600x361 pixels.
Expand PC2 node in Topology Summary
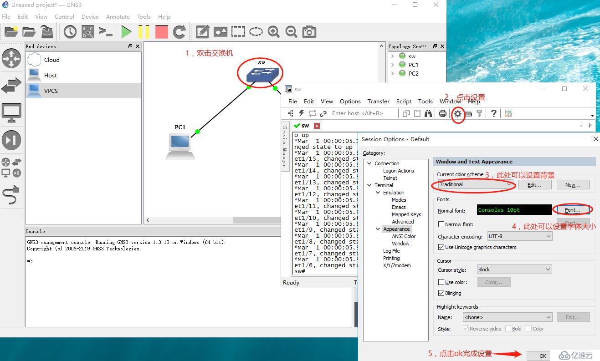(392, 73)
